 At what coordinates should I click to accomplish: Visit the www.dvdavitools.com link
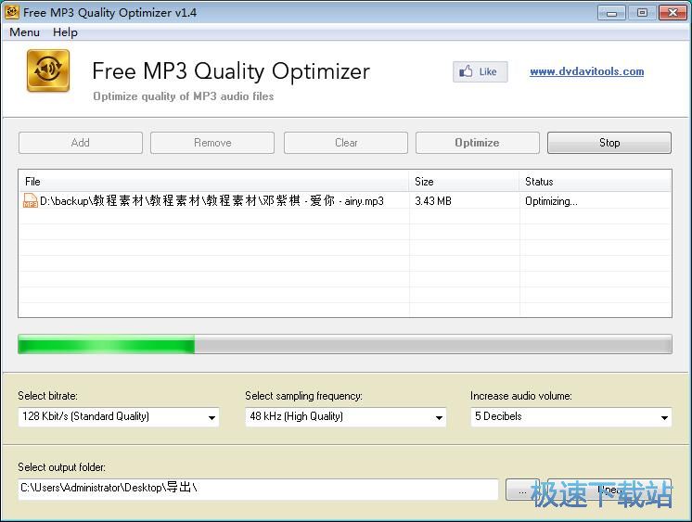(x=586, y=71)
